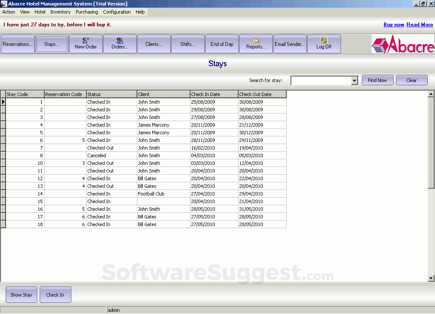Open the Read More link
Screen dimensions: 435x314
click(420, 25)
